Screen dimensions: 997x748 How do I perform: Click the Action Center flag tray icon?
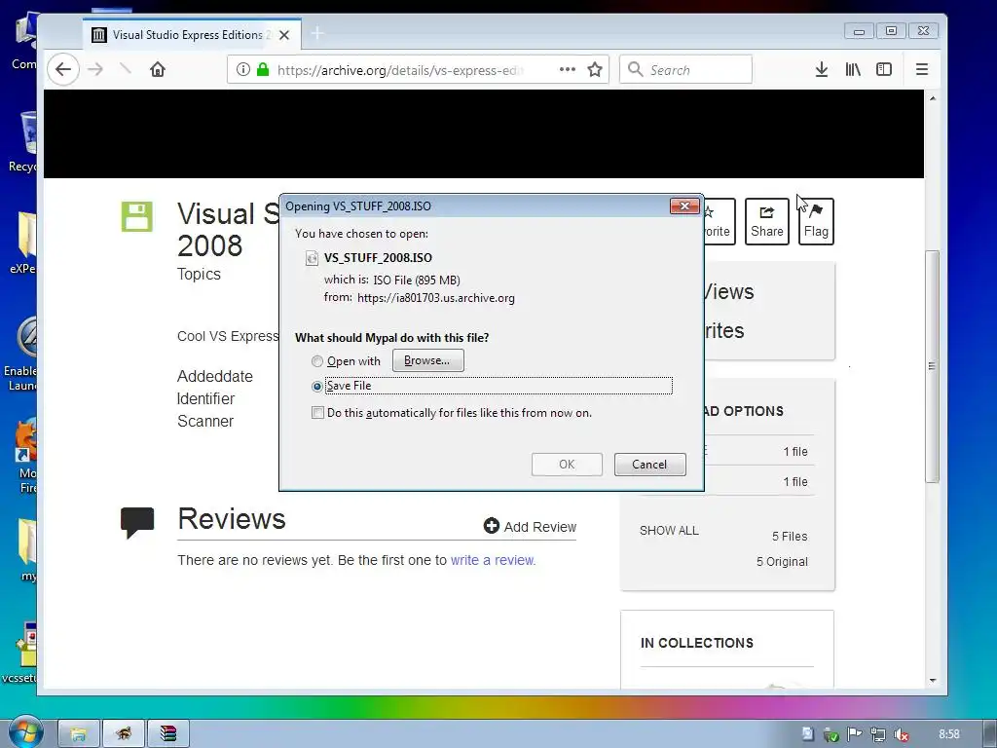tap(854, 734)
